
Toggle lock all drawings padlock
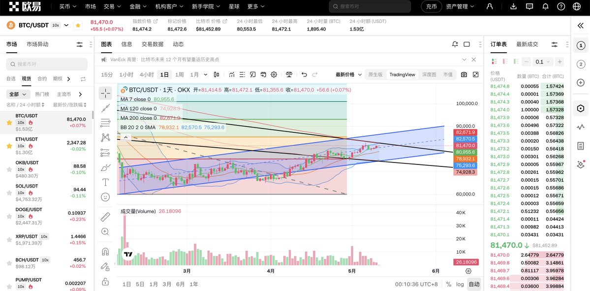tap(105, 281)
